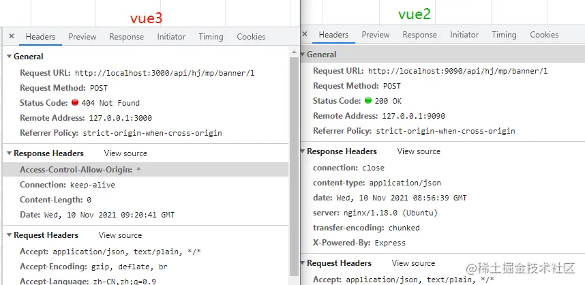Open the Preview tab in vue2 panel
Screen dimensions: 585x285
click(376, 34)
